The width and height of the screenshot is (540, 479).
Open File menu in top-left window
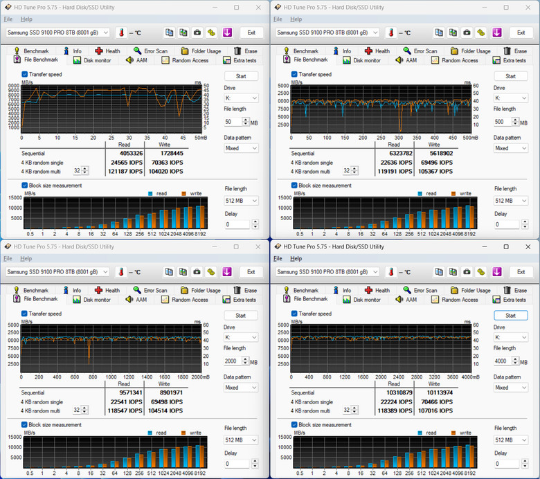pos(8,19)
